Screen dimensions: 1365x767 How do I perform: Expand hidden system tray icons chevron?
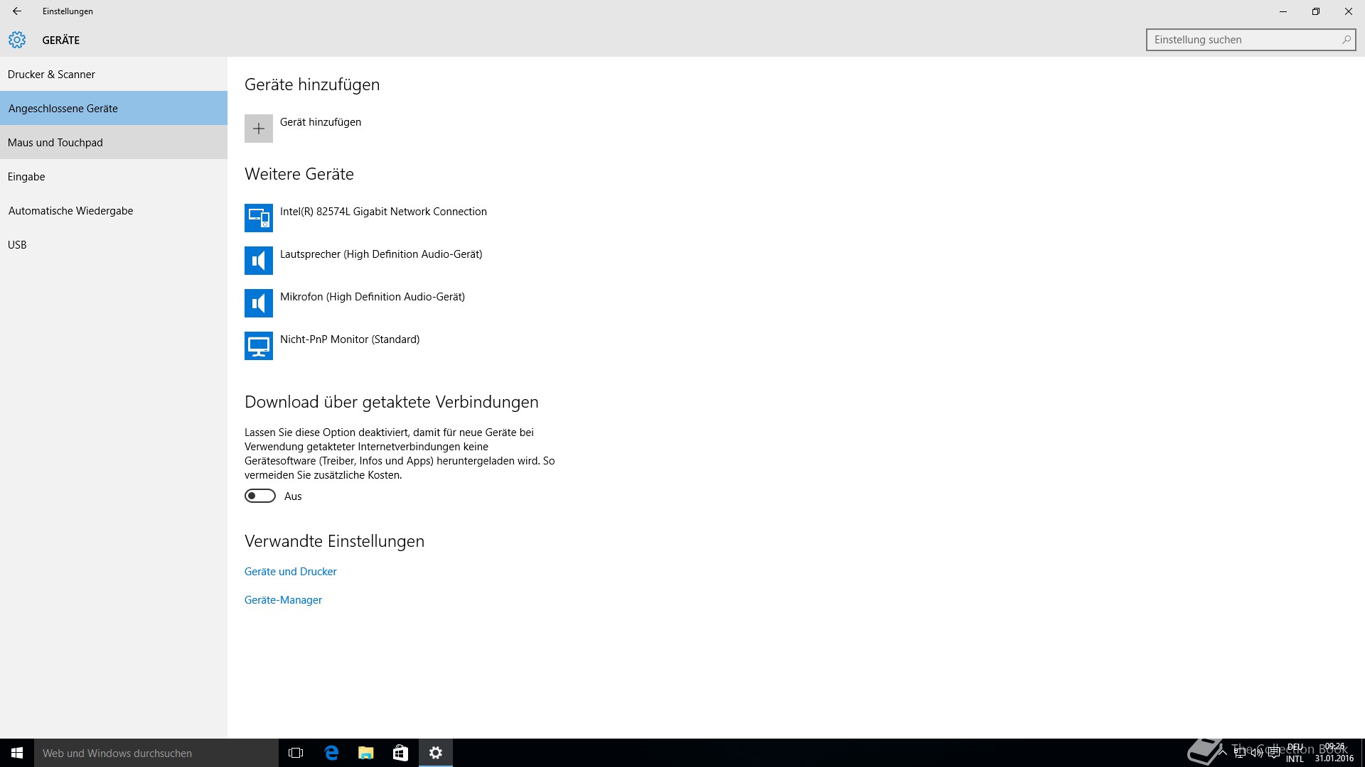tap(1223, 753)
